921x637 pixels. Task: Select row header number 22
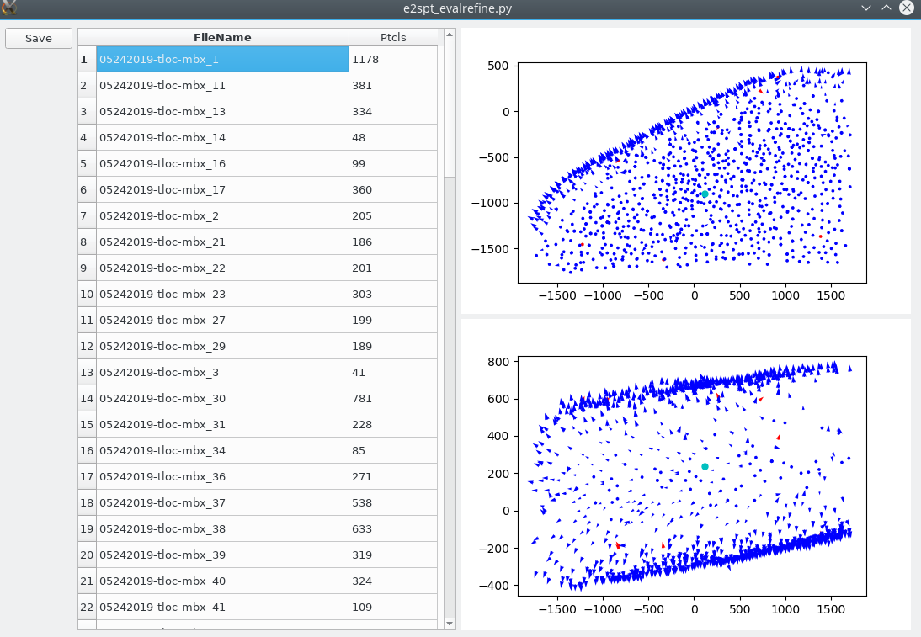(84, 607)
